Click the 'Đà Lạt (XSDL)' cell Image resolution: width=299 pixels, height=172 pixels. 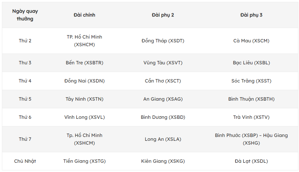tap(251, 161)
